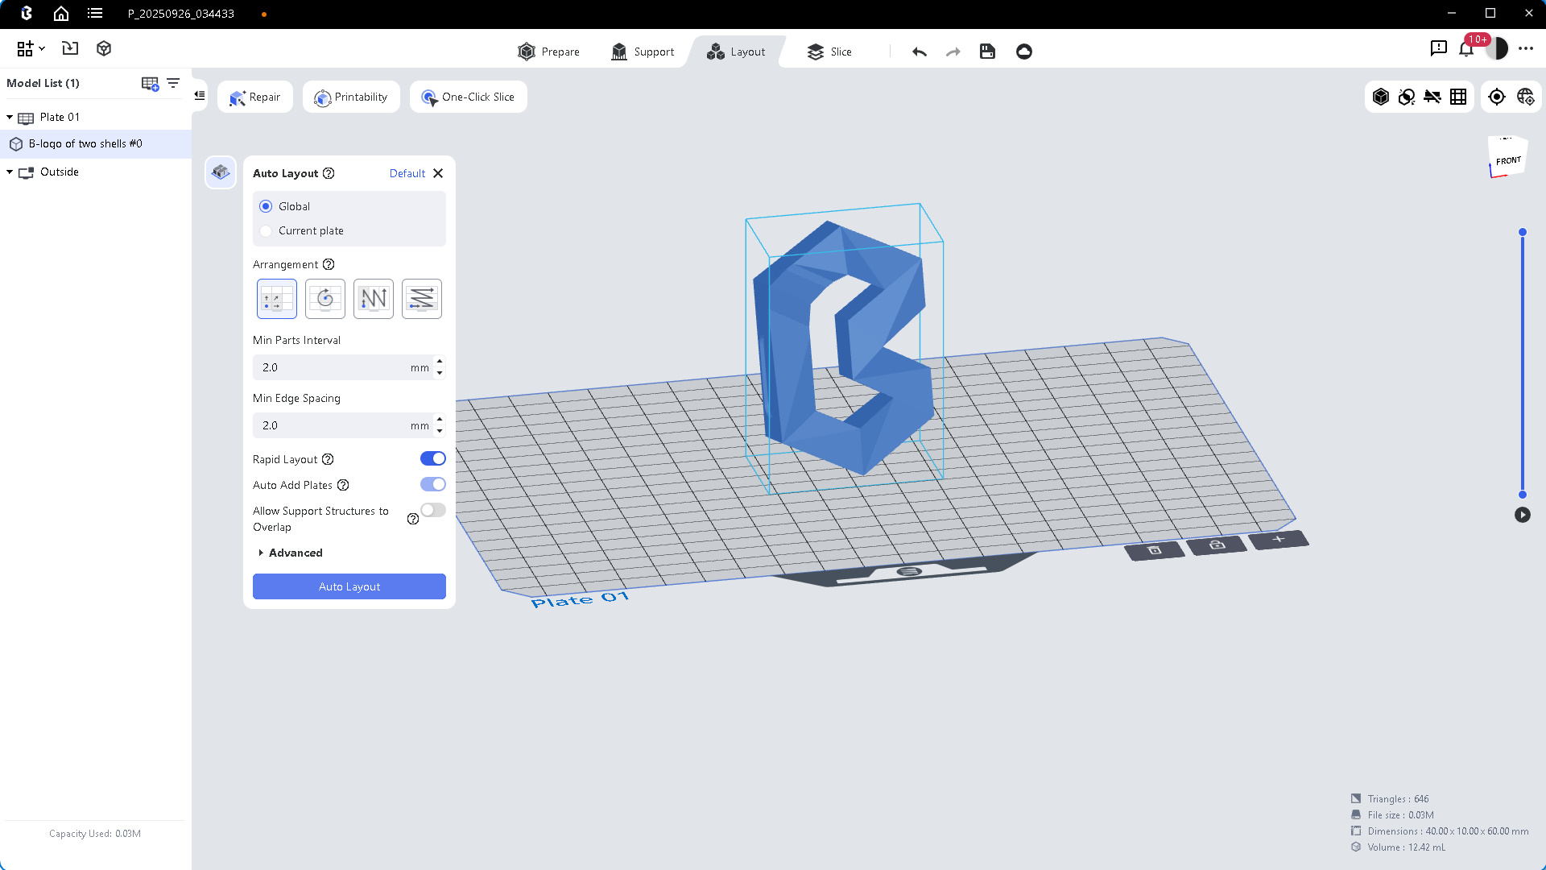
Task: Select the P_20250926_034433 project tab
Action: coord(181,14)
